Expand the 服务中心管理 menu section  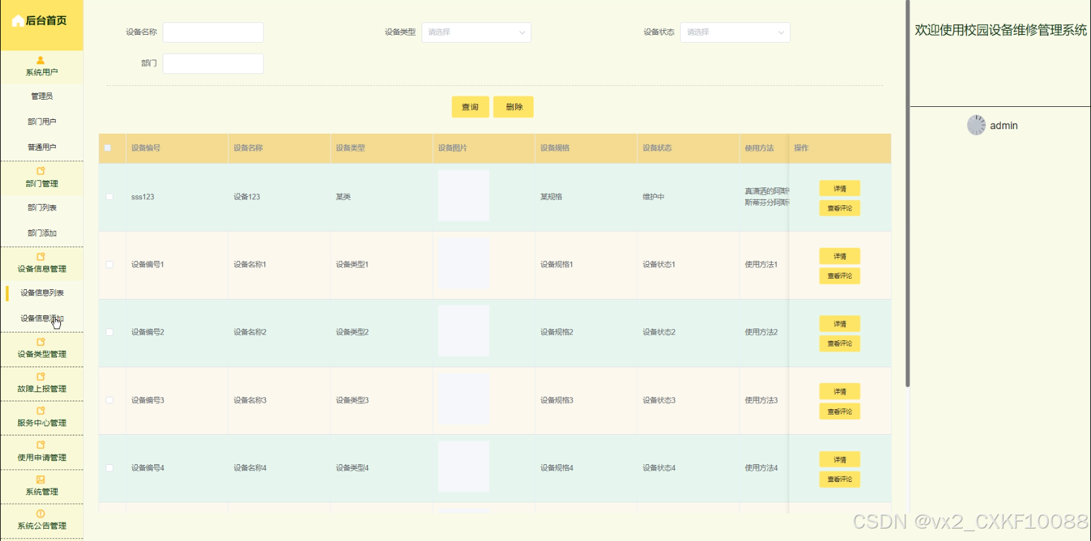42,418
